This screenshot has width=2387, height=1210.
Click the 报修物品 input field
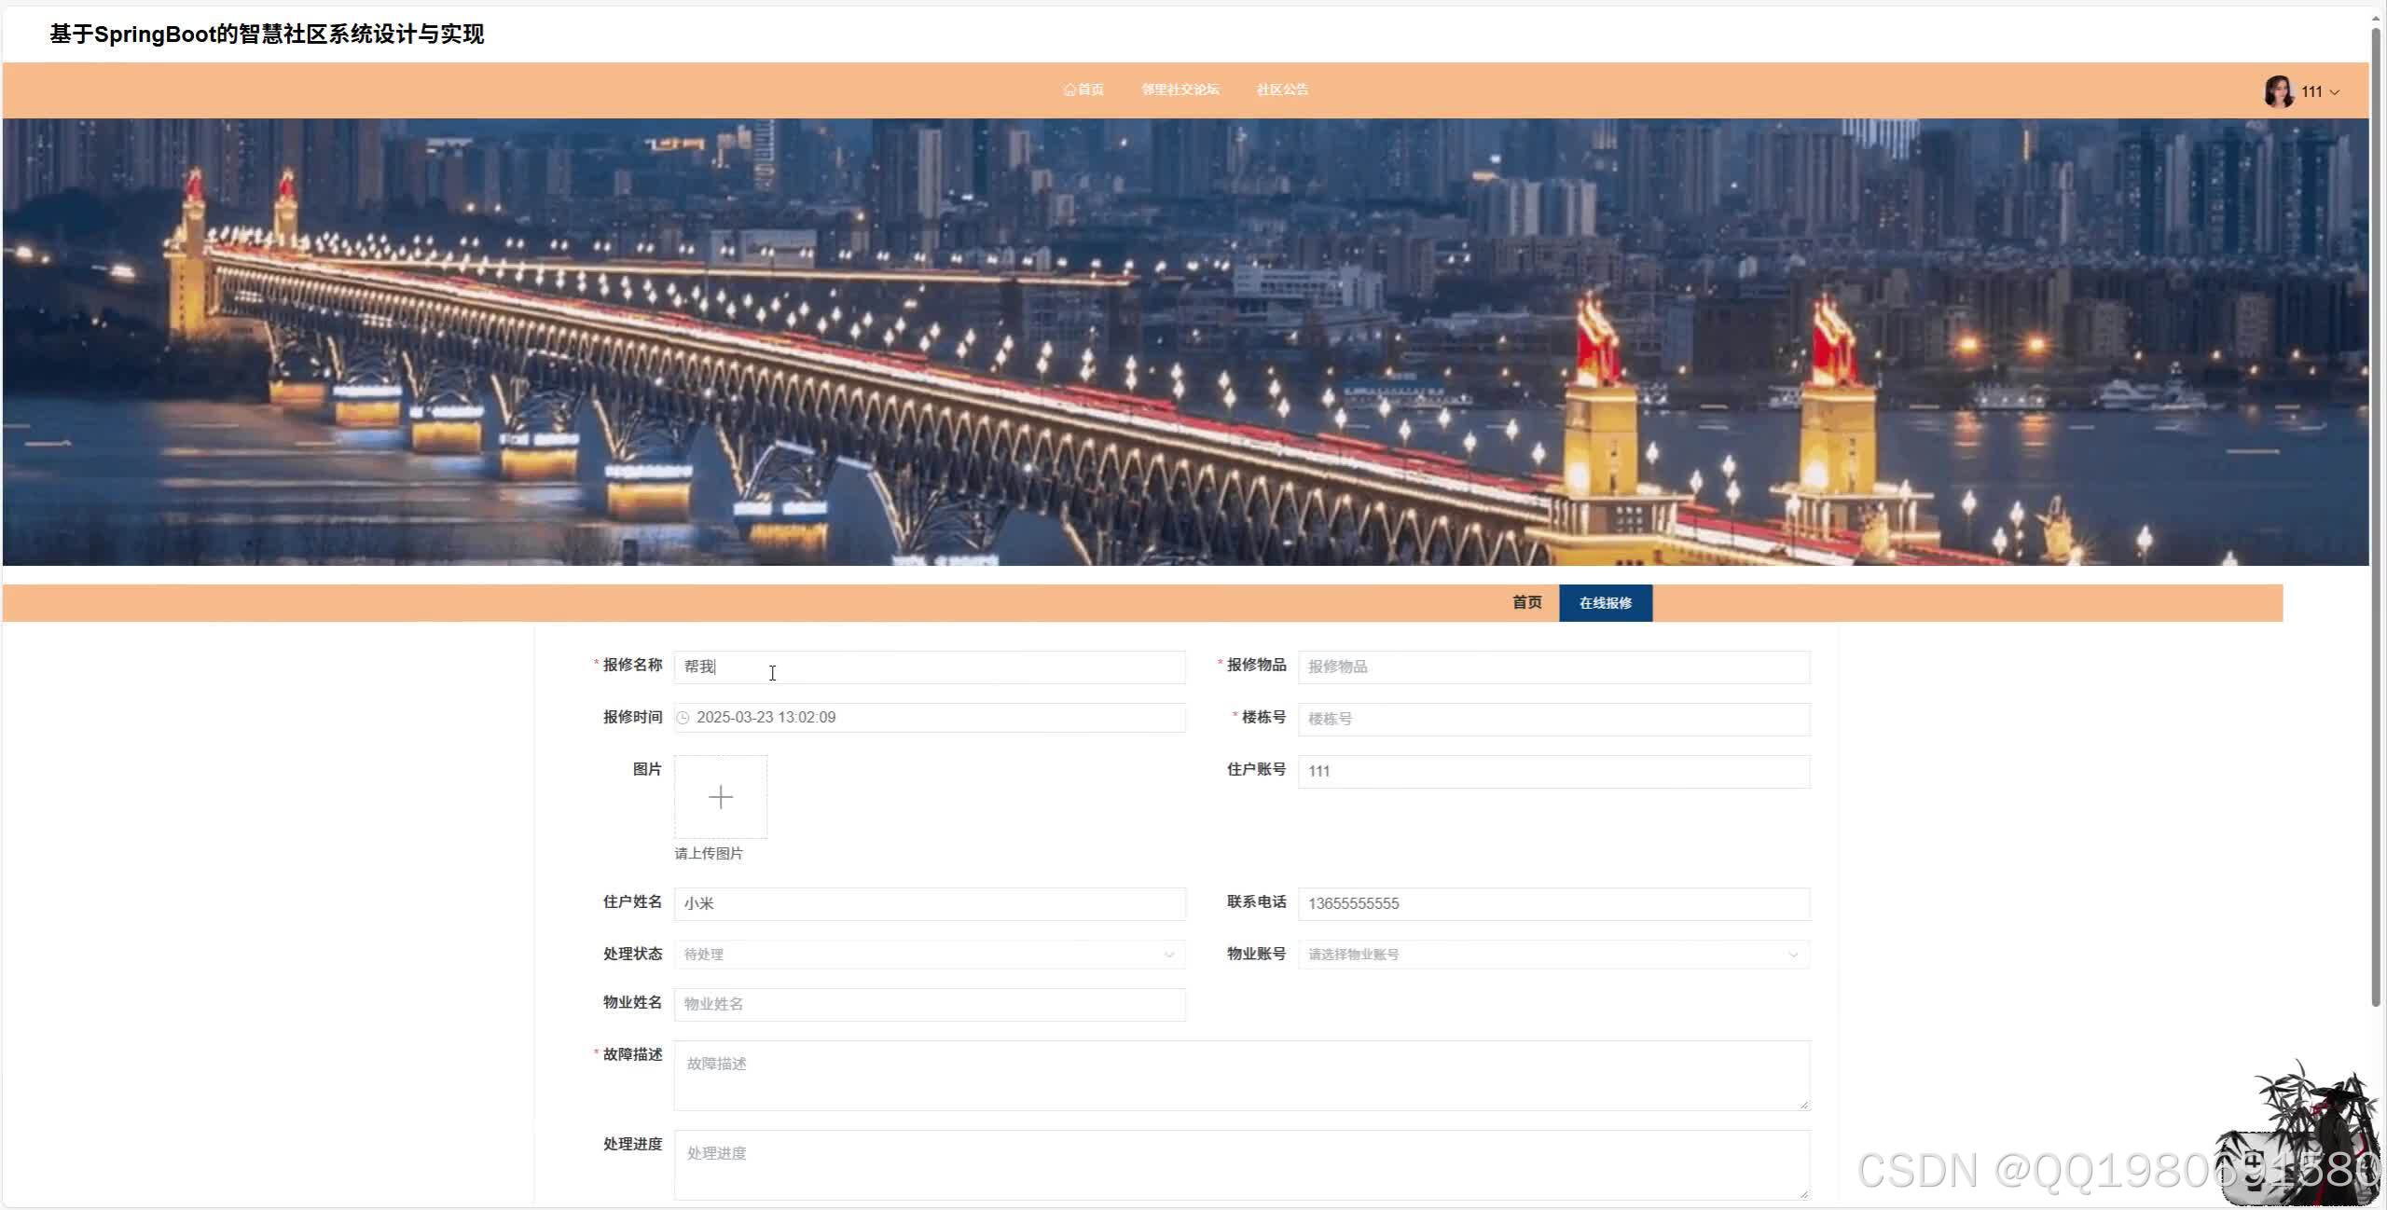[1552, 667]
